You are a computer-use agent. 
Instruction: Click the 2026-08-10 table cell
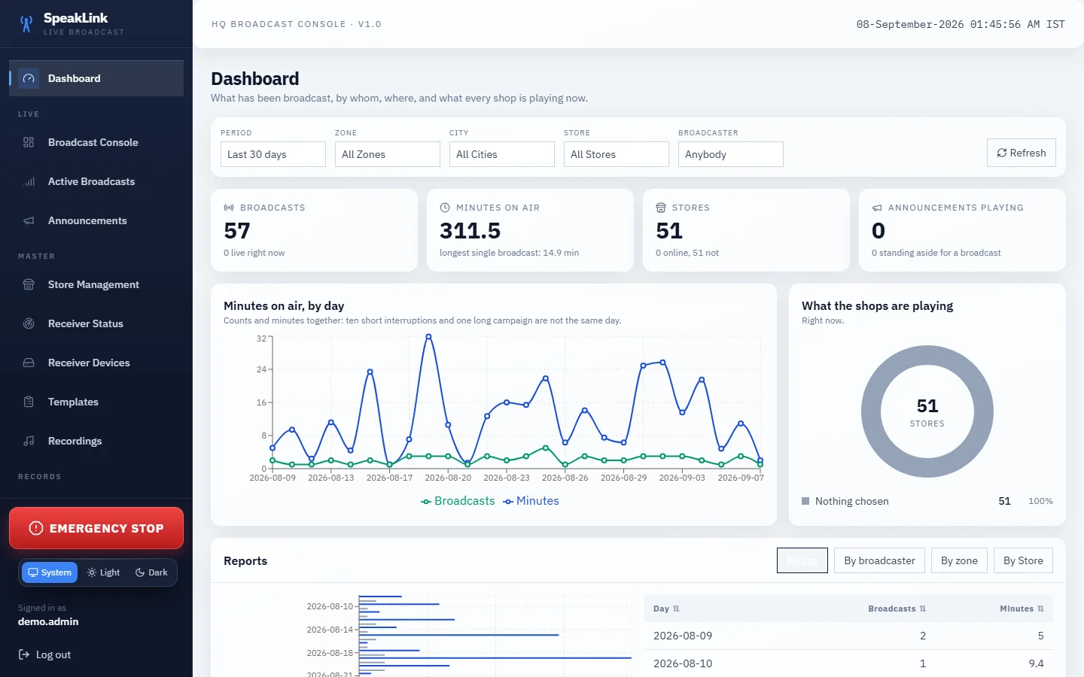coord(683,663)
